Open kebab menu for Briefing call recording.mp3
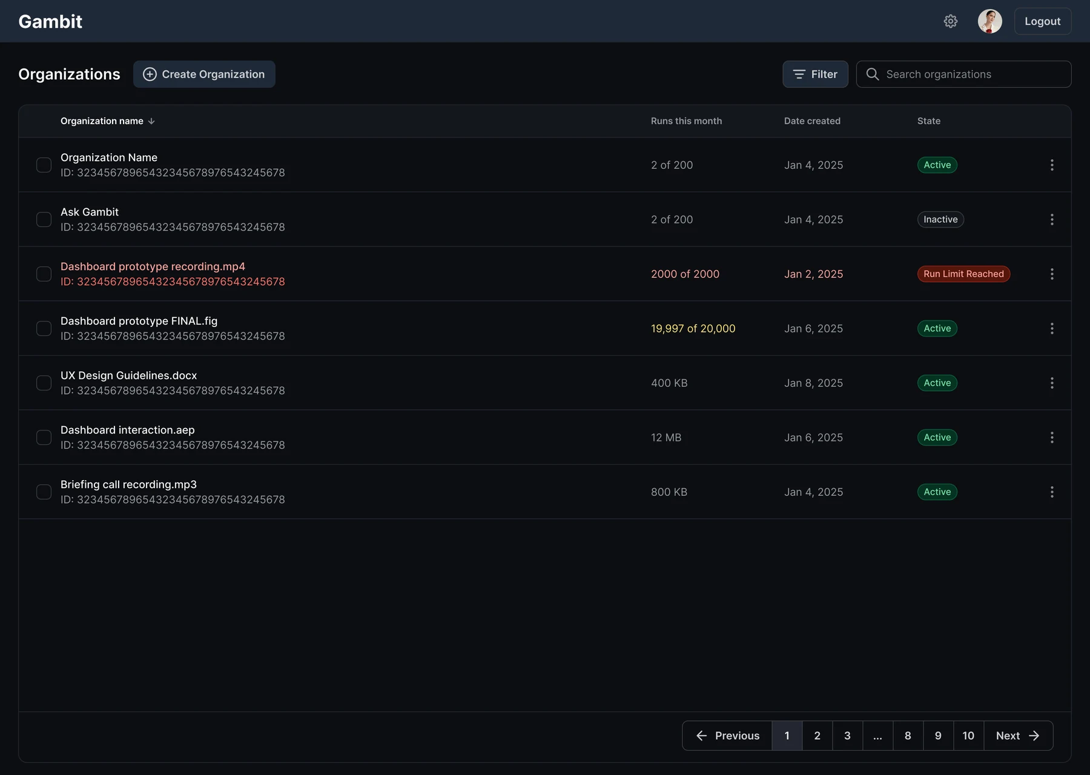The height and width of the screenshot is (775, 1090). click(1052, 492)
